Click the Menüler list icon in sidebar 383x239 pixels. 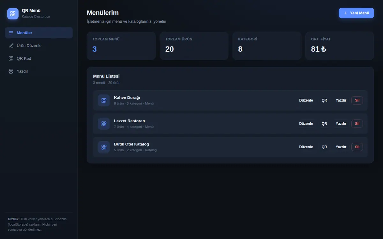(11, 33)
